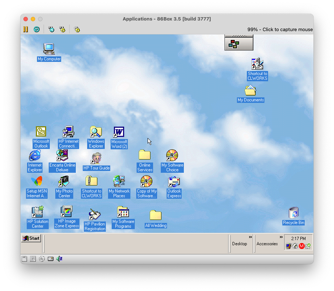Select the HP Pavilion Registration icon
This screenshot has width=334, height=291.
(95, 220)
